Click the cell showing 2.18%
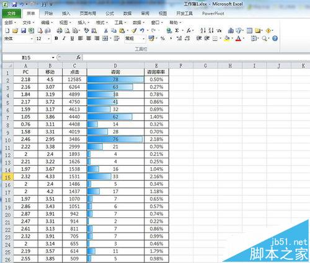The height and width of the screenshot is (263, 310). (x=156, y=139)
